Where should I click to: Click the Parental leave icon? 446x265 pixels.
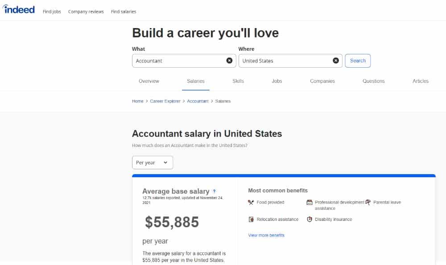[368, 202]
